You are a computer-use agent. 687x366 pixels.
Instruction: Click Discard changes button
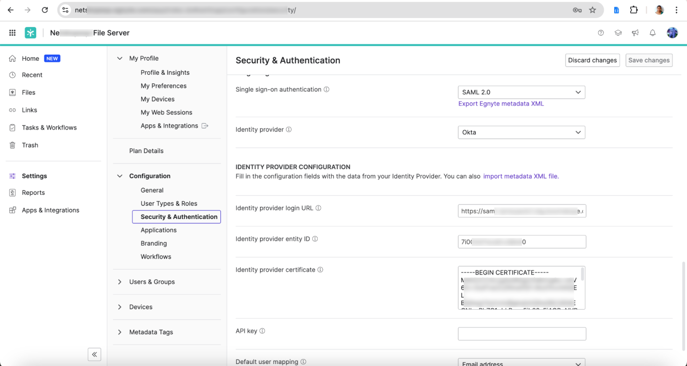point(593,60)
